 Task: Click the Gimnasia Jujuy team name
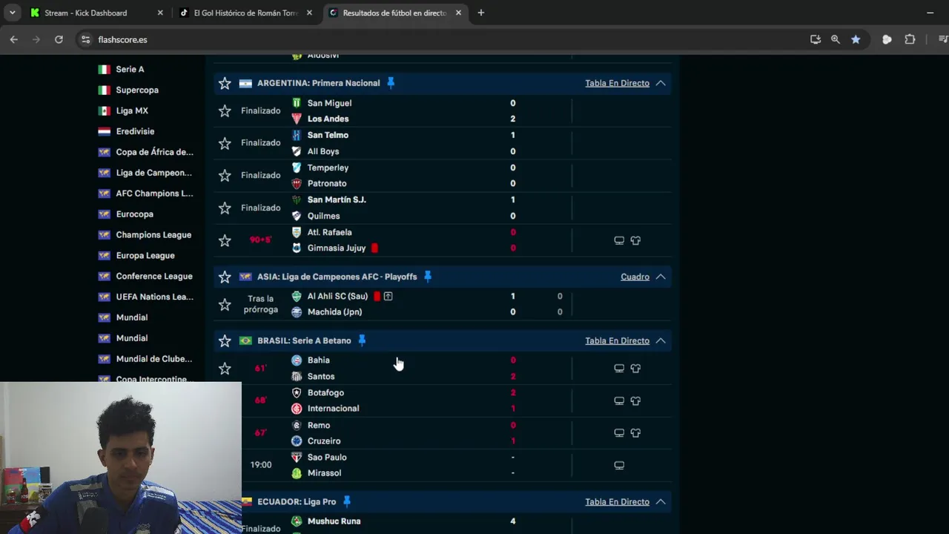coord(337,248)
